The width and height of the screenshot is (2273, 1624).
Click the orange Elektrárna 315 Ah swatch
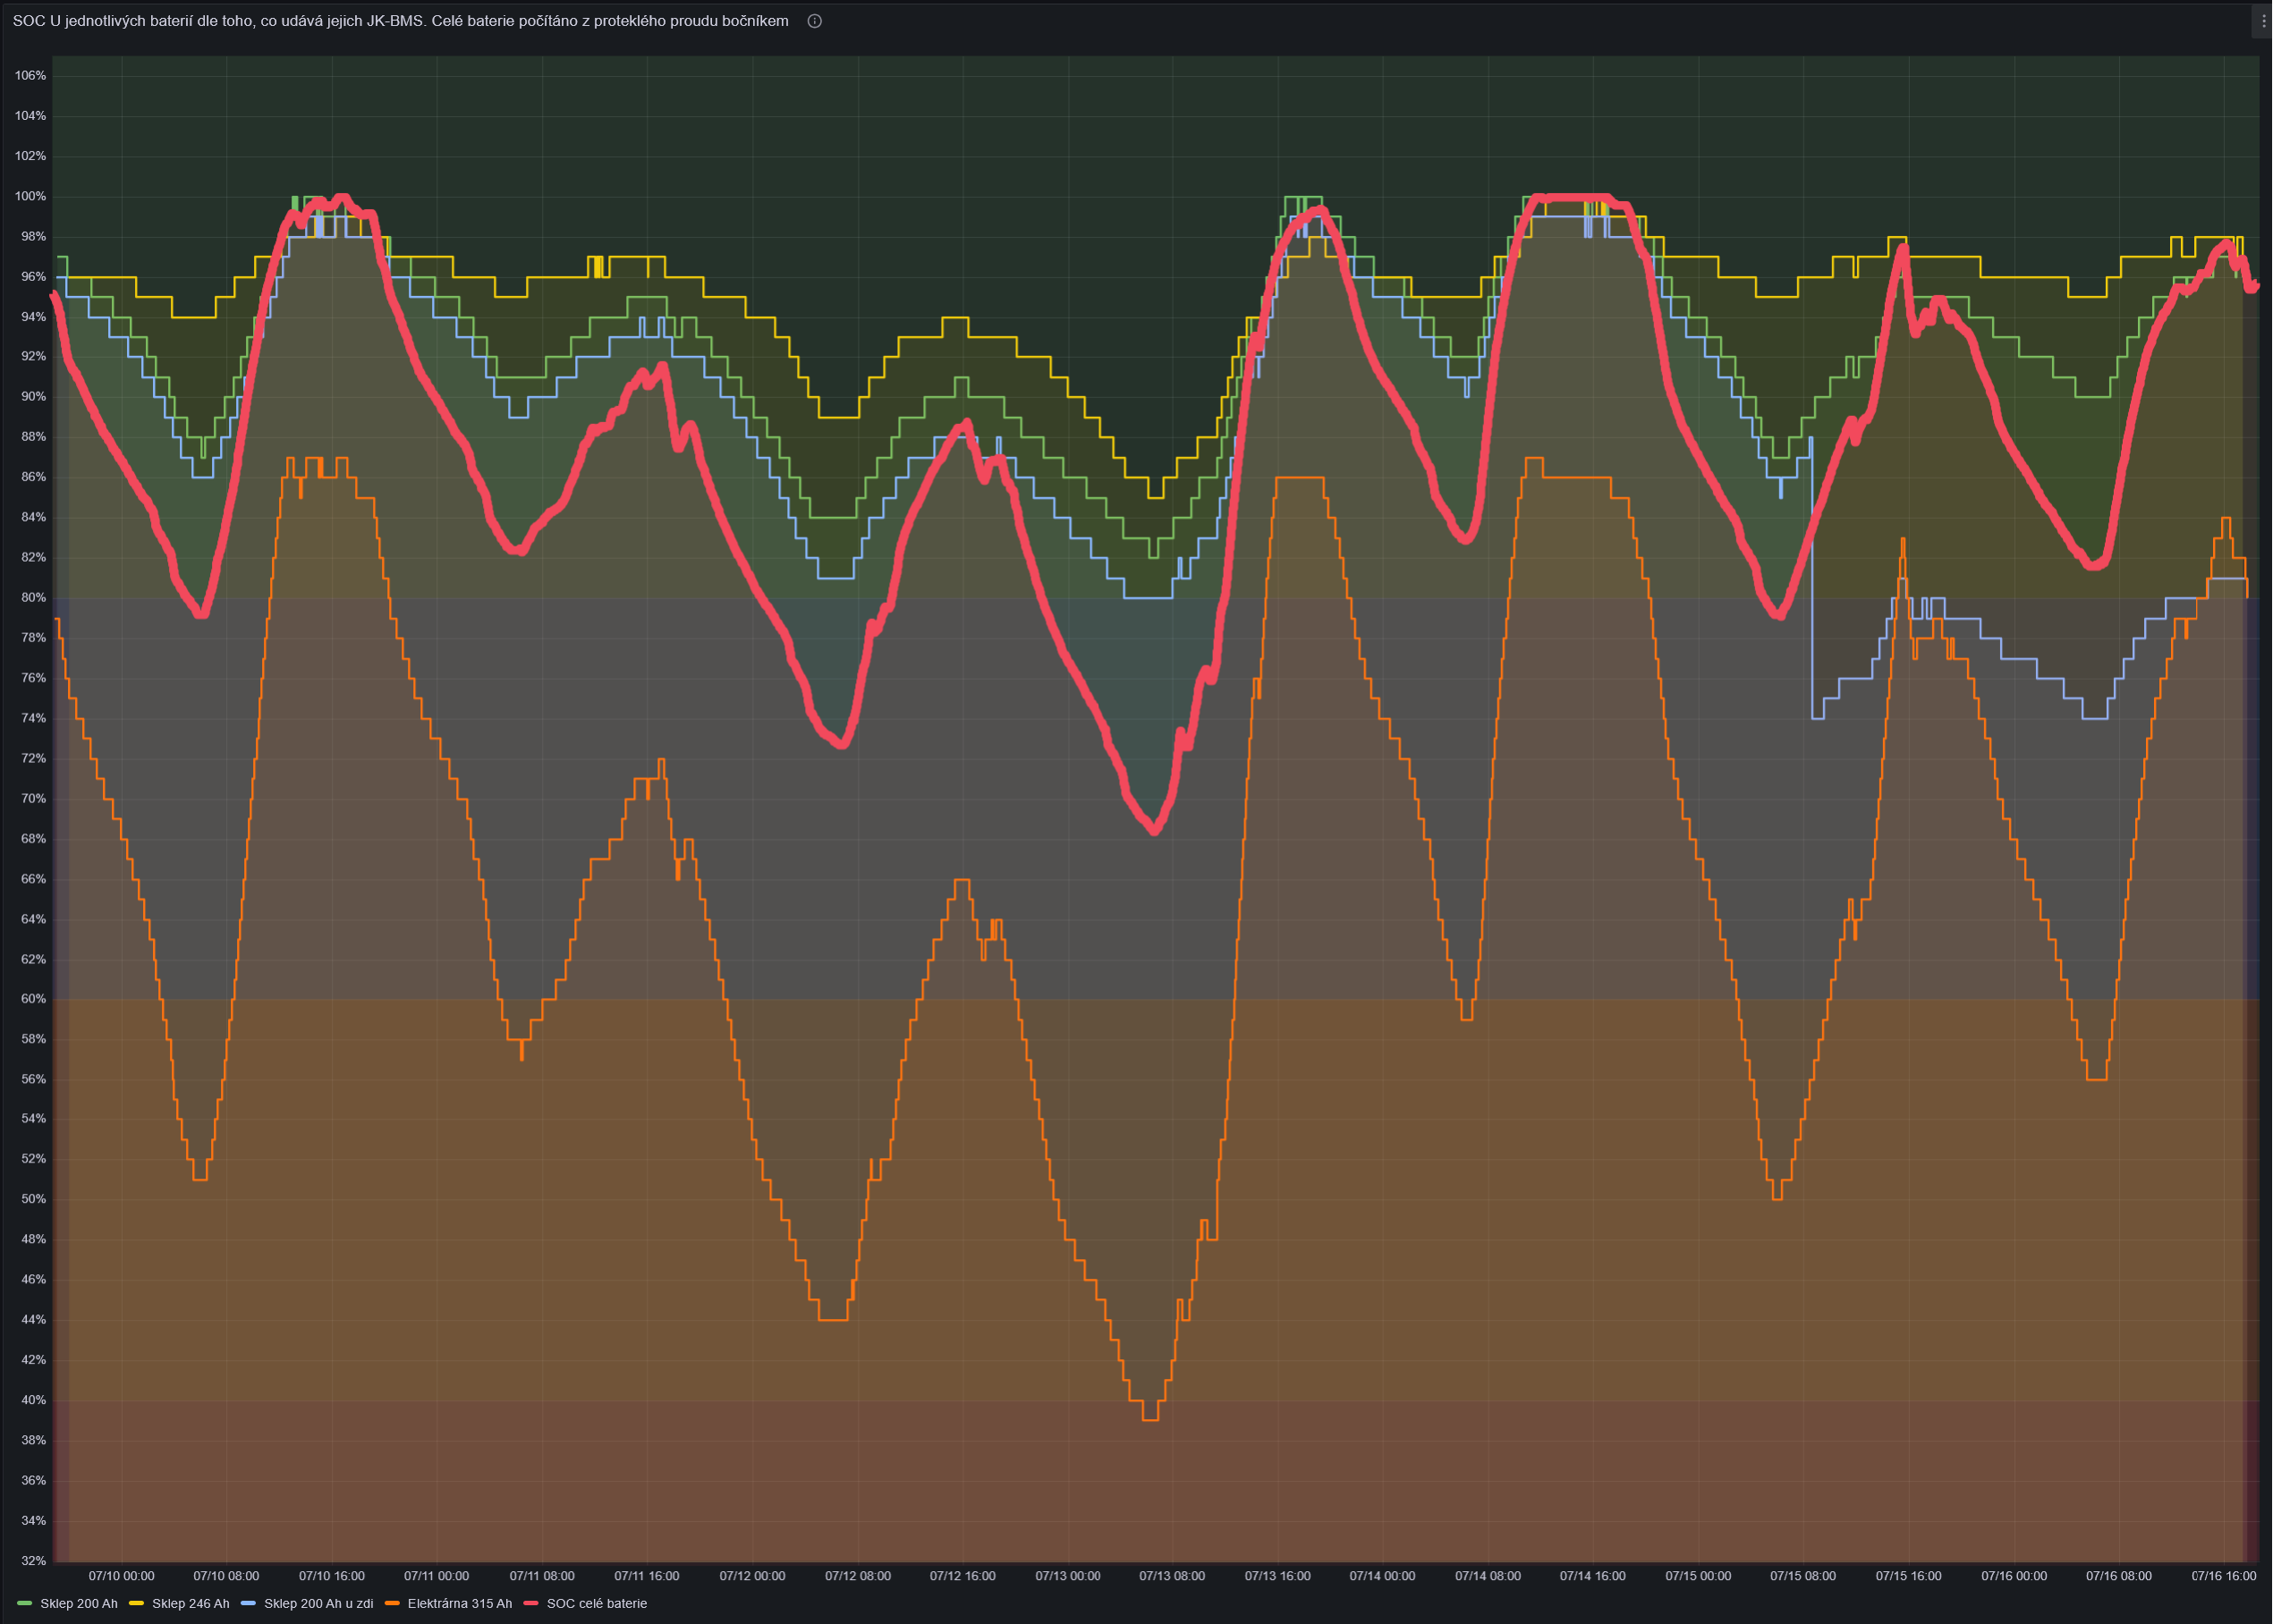pyautogui.click(x=392, y=1603)
